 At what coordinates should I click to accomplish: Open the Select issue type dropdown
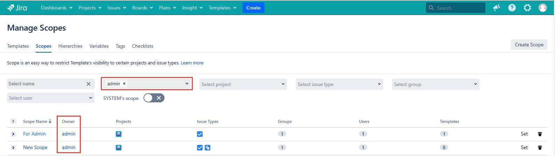click(339, 84)
